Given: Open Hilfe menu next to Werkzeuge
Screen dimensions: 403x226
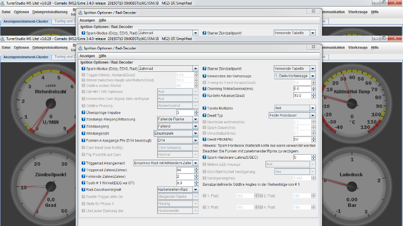Looking at the screenshot, I should [375, 47].
